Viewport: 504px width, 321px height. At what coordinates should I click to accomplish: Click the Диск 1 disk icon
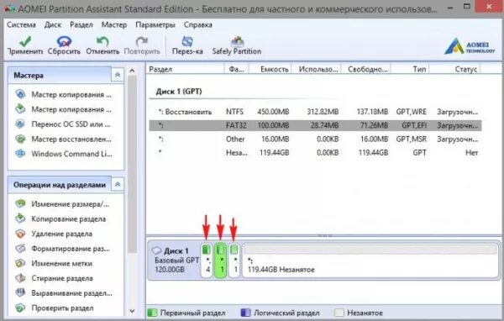(x=156, y=250)
